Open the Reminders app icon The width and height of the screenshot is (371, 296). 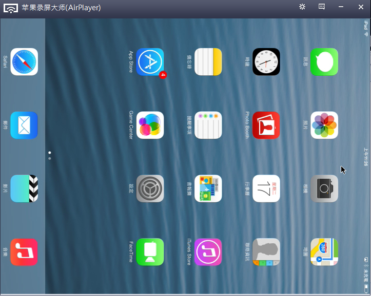click(208, 125)
